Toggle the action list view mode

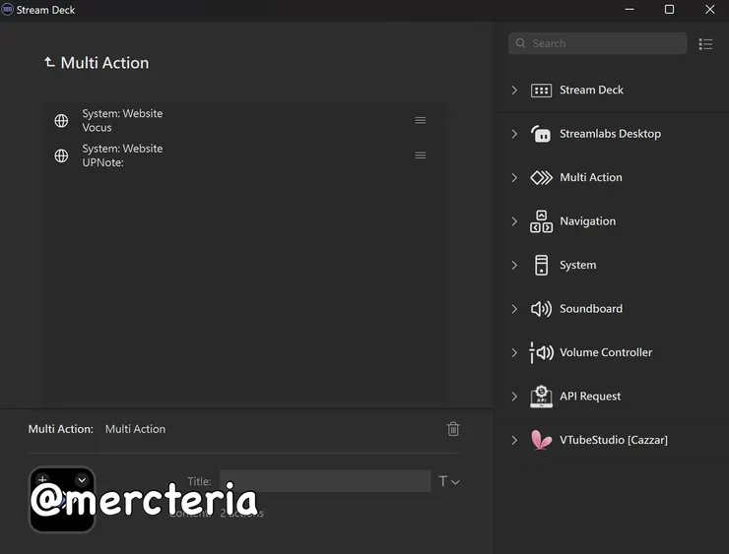(x=705, y=44)
